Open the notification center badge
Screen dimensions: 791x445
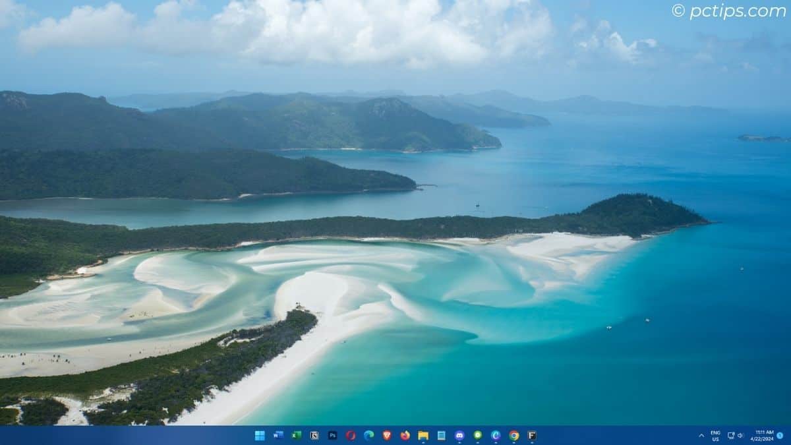click(x=780, y=435)
